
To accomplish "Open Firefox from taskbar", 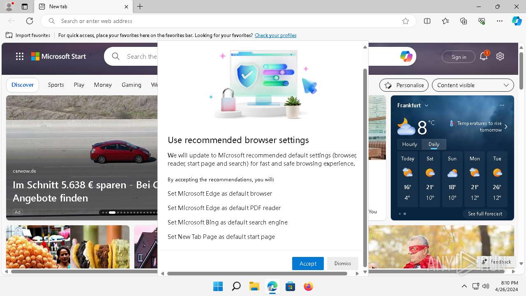I will 308,286.
